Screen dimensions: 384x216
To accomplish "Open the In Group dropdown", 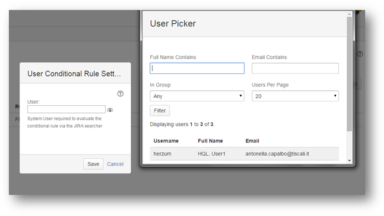I will pyautogui.click(x=197, y=96).
